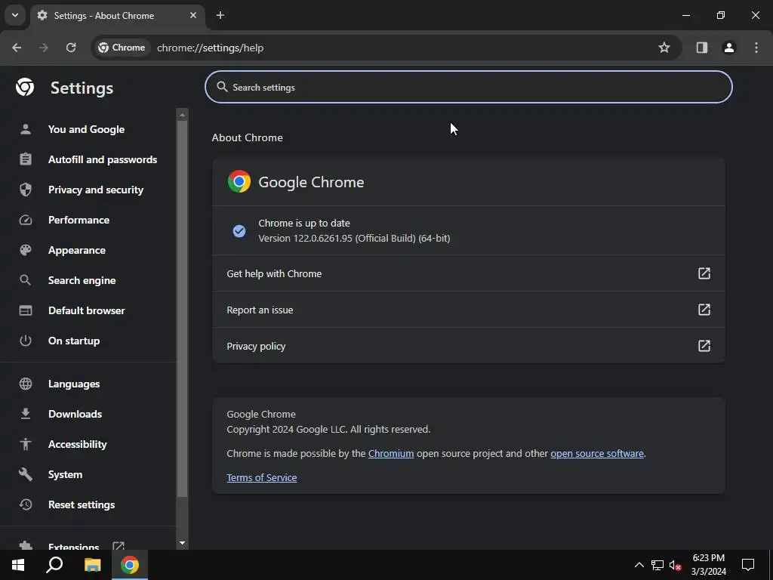Open the Report an issue row

(x=468, y=309)
